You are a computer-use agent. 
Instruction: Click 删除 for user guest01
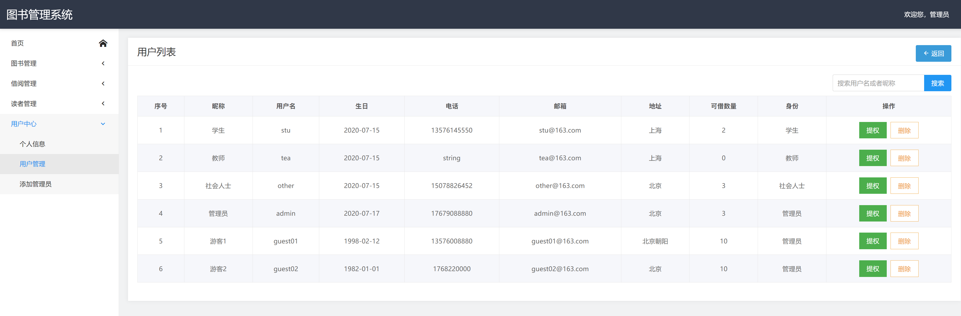click(x=904, y=241)
